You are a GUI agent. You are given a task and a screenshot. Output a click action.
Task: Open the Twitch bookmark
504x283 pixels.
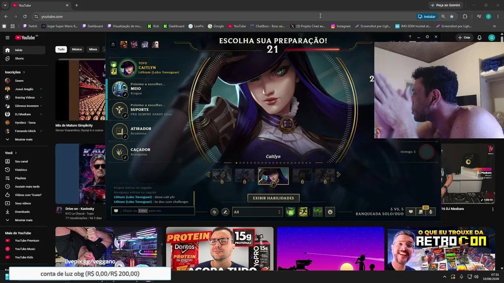tap(30, 26)
